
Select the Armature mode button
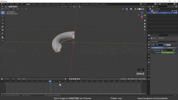[x=170, y=48]
